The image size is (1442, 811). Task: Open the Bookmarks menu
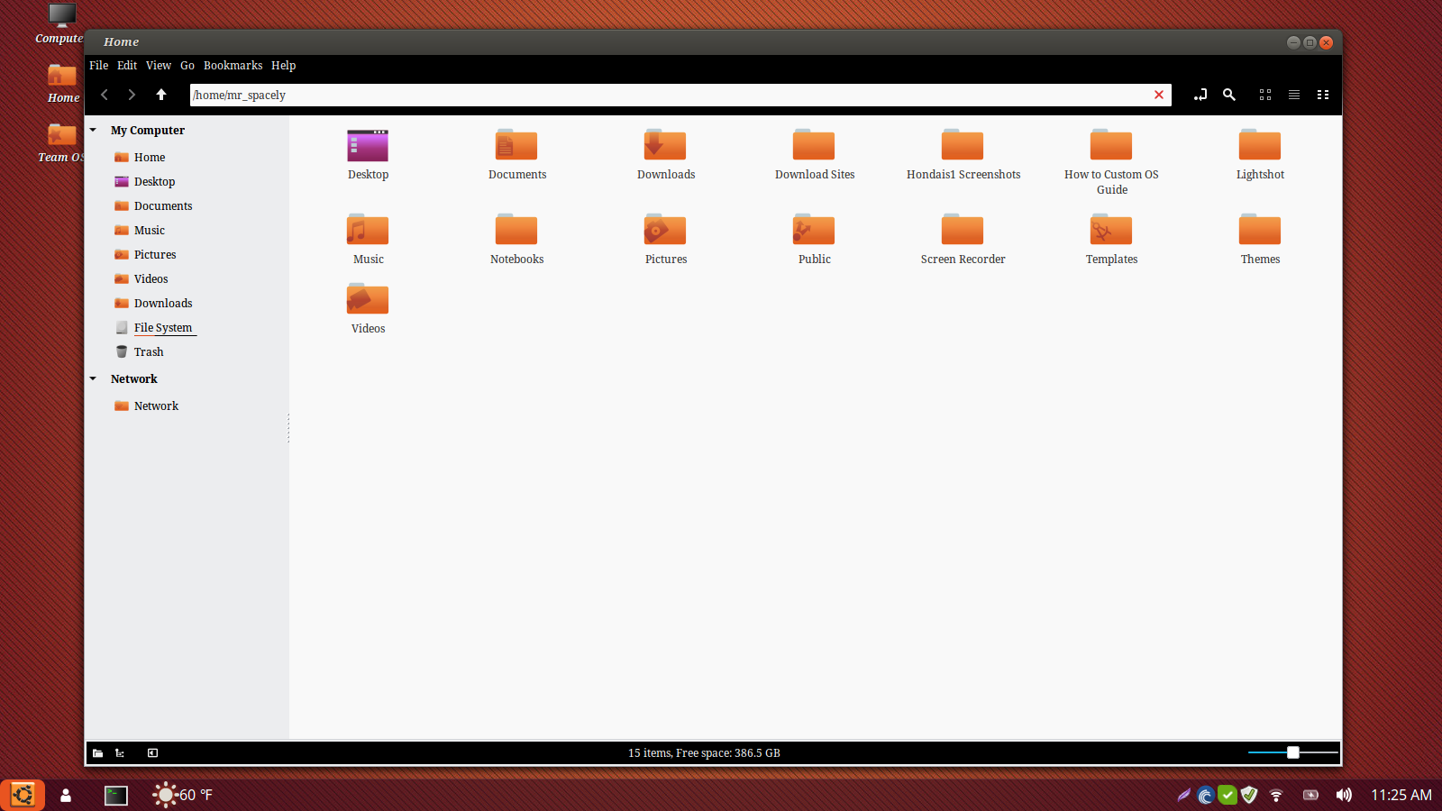coord(233,65)
